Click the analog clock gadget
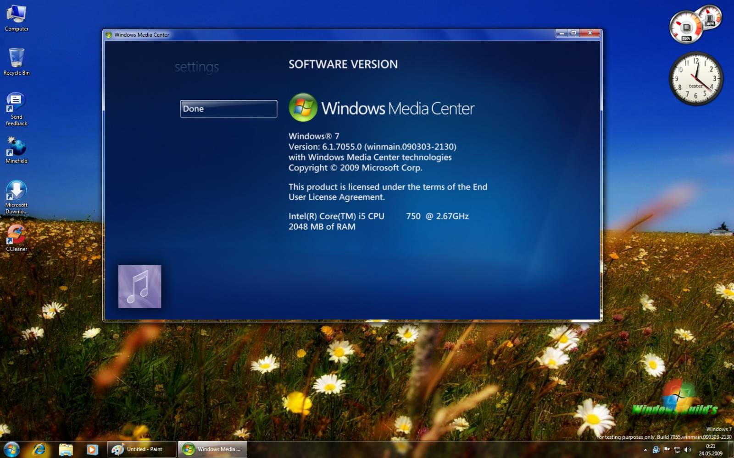 695,79
